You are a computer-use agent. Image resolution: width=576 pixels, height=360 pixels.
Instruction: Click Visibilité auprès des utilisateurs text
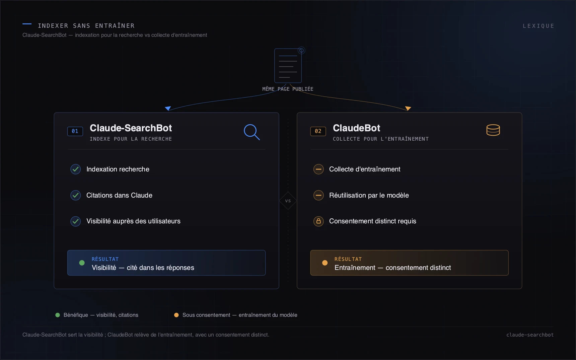coord(133,221)
